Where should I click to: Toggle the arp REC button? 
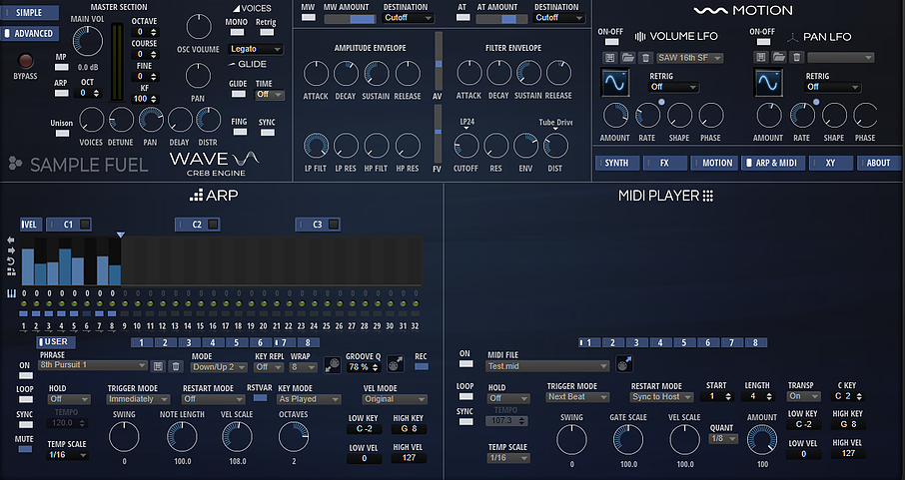[x=422, y=367]
